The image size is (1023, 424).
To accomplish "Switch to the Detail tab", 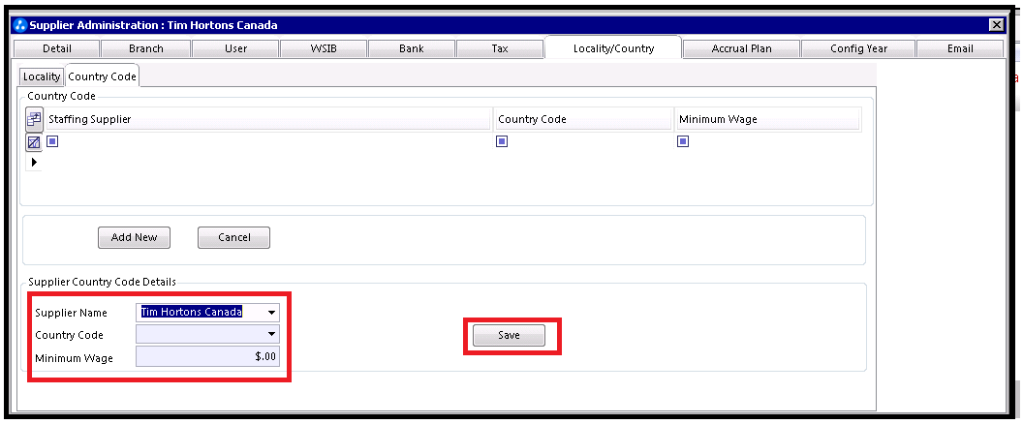I will pos(57,49).
